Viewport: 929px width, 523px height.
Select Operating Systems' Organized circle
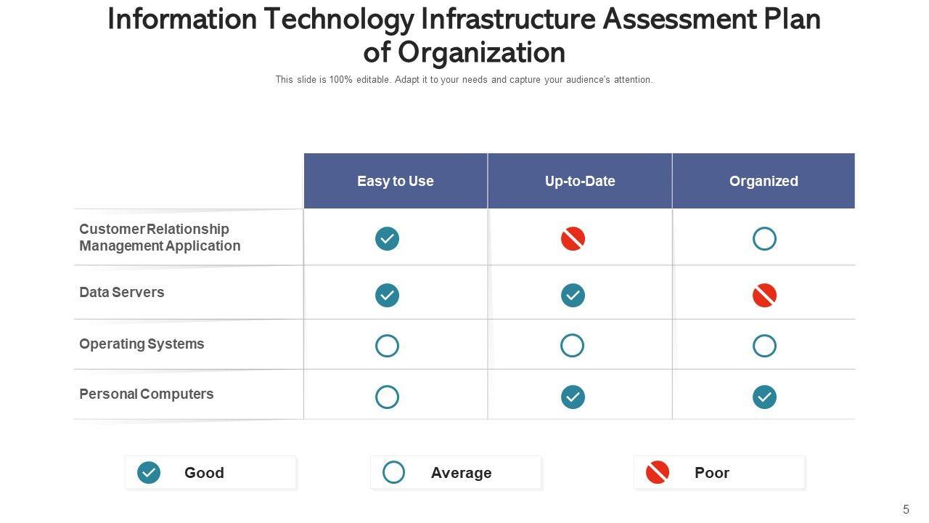coord(764,346)
